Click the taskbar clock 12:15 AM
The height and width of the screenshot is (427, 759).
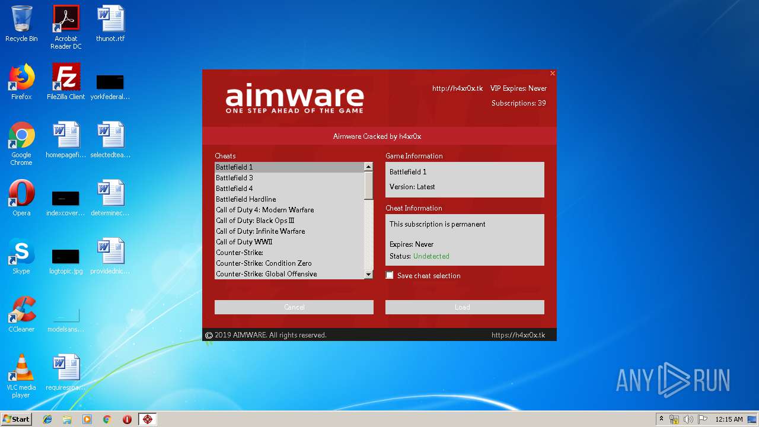tap(729, 419)
